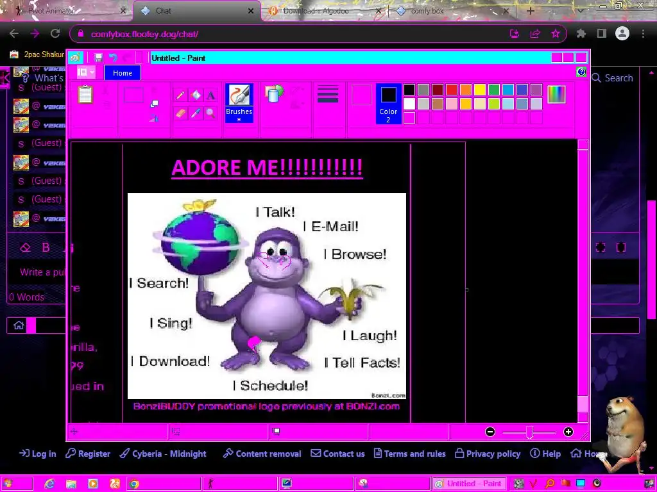The image size is (657, 492).
Task: Click the Log in link
Action: pyautogui.click(x=38, y=454)
